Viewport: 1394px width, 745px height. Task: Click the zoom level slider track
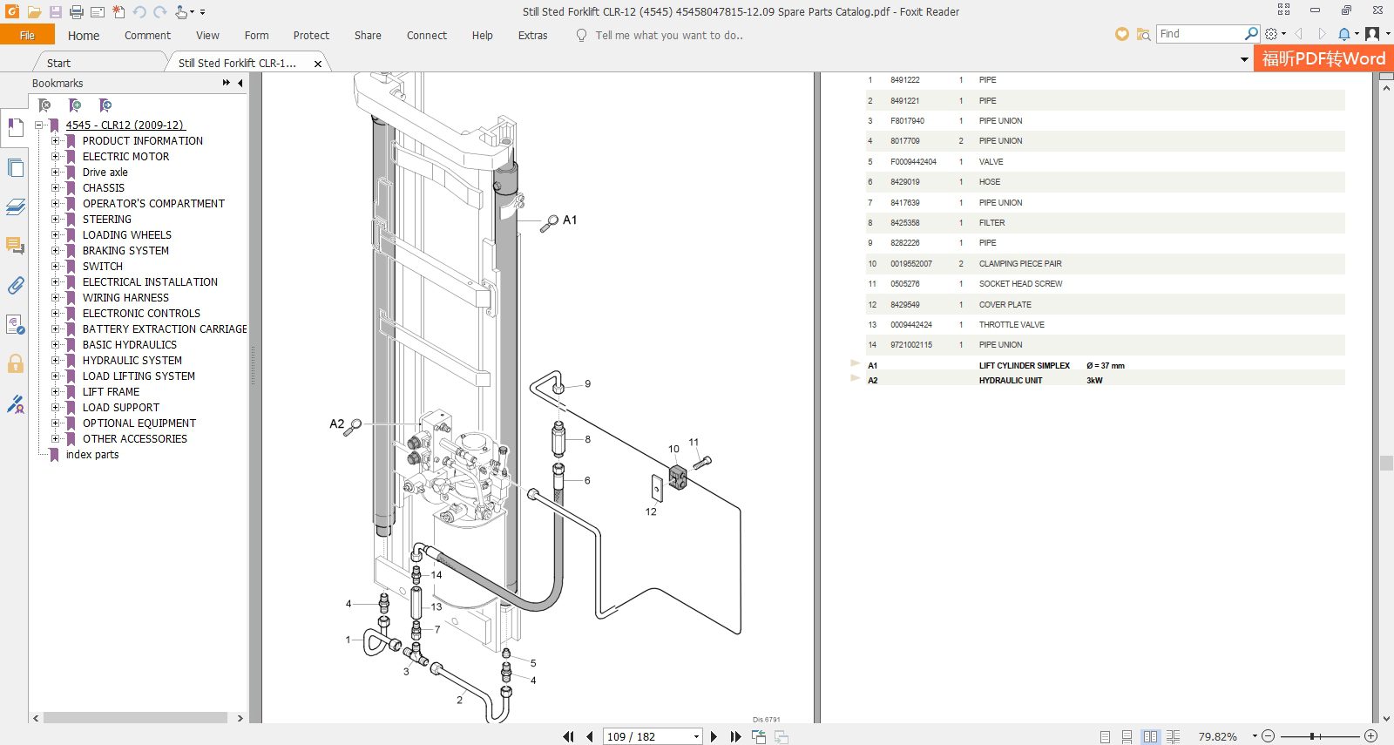click(x=1319, y=736)
